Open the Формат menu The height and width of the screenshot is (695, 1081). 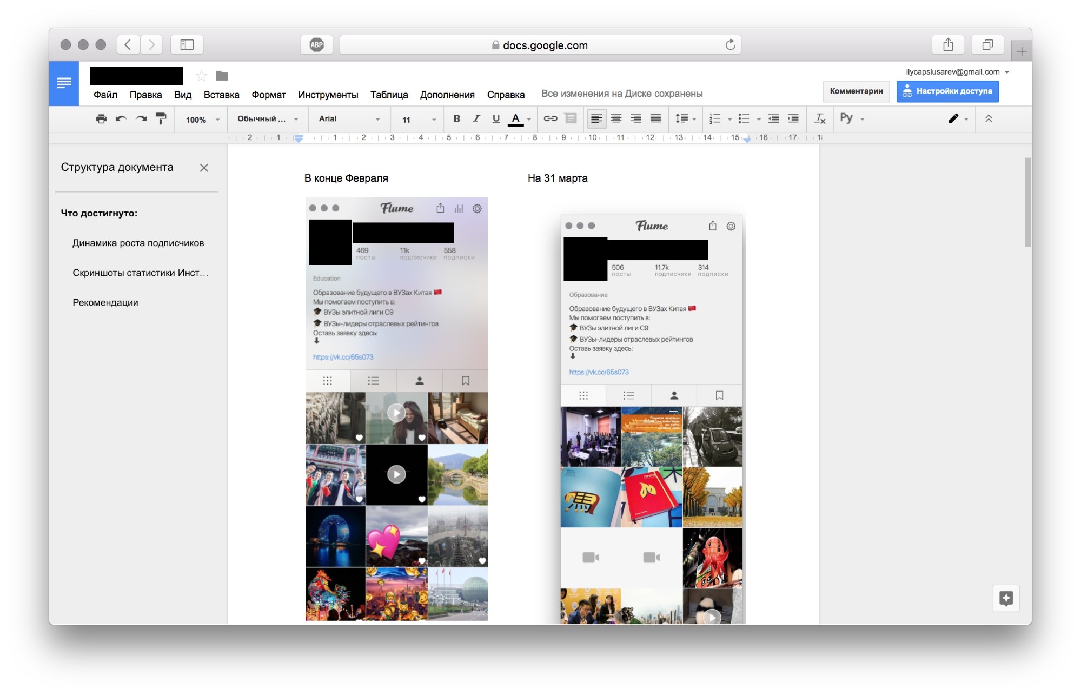click(x=269, y=95)
